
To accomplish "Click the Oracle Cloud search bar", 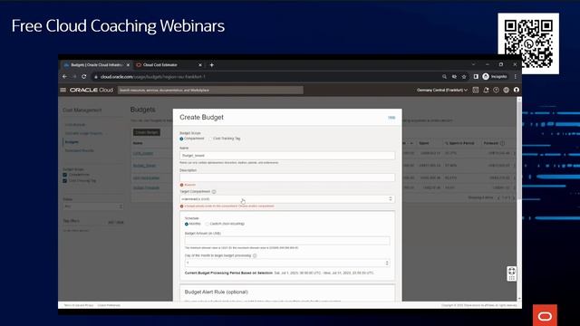I will tap(210, 90).
